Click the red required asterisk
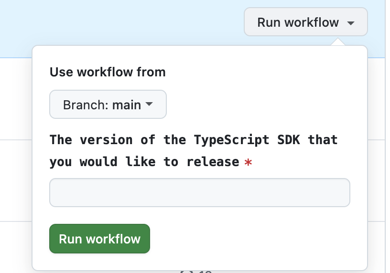The height and width of the screenshot is (273, 390). 248,163
